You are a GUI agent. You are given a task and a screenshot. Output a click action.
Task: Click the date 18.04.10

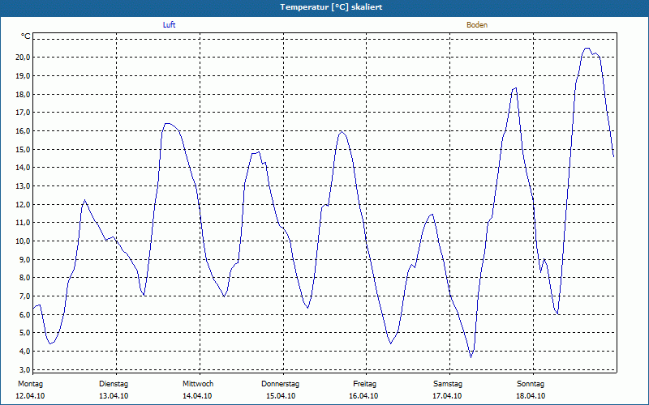point(531,396)
